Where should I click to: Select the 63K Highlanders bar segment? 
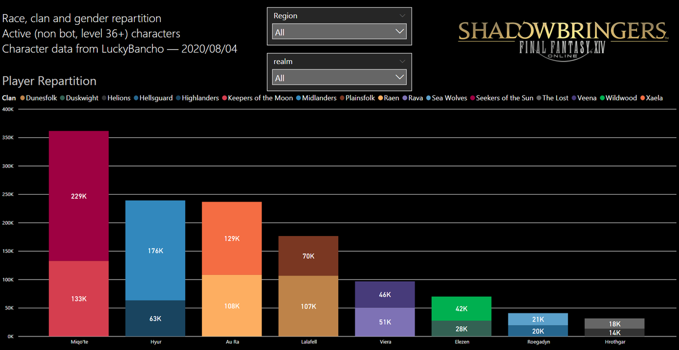point(156,318)
